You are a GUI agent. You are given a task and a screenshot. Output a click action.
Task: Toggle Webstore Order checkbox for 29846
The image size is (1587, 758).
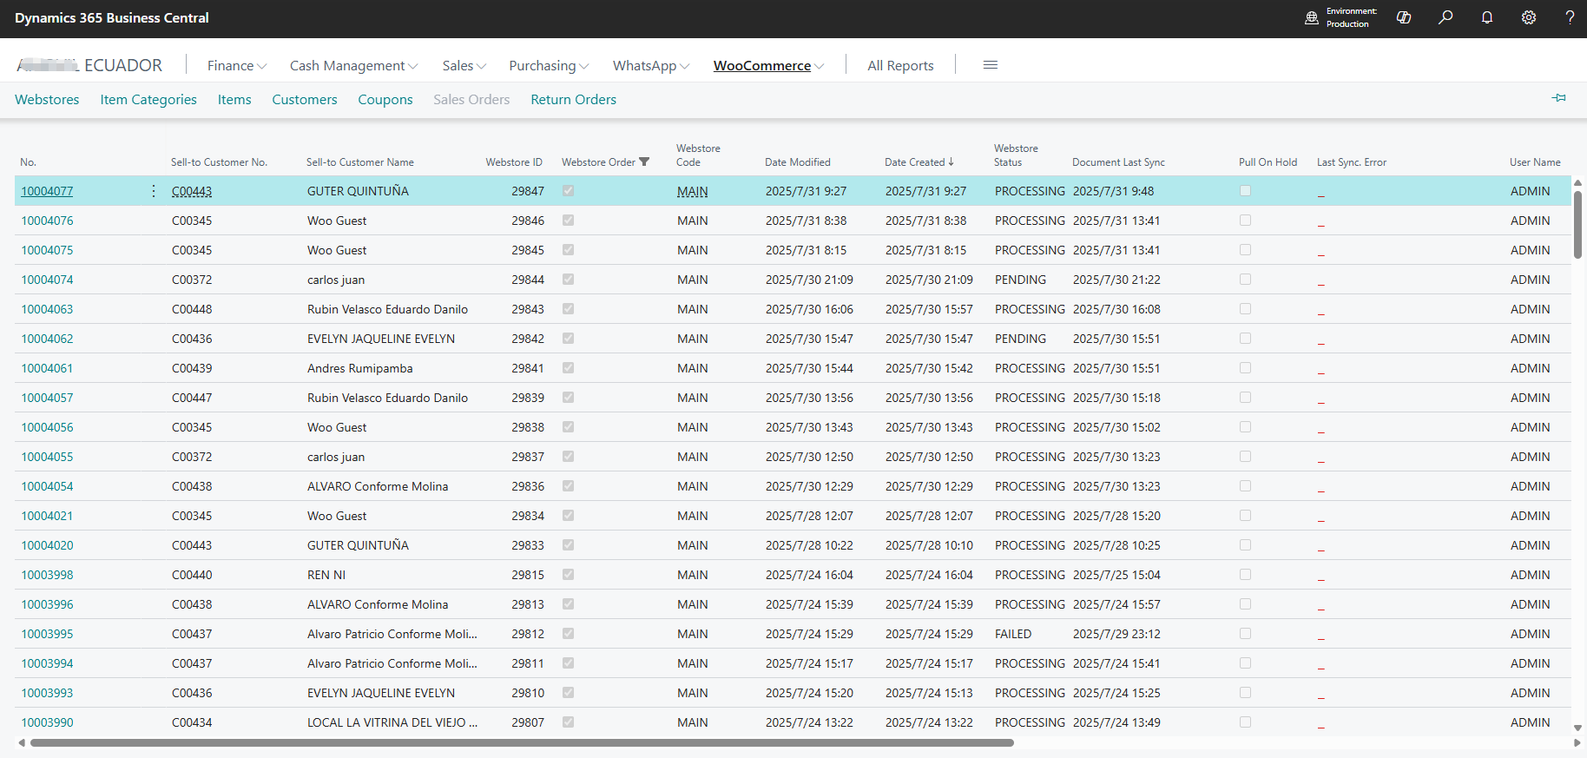click(568, 221)
